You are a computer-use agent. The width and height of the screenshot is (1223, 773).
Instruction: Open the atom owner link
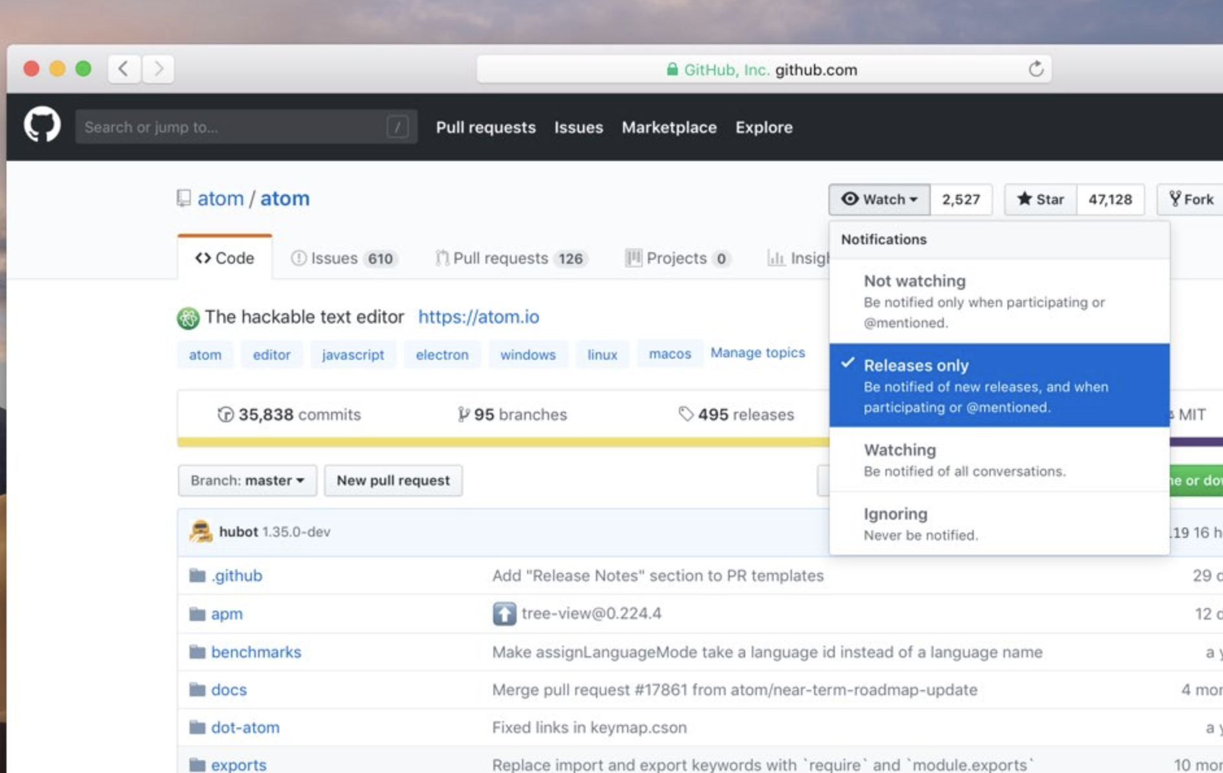[x=221, y=199]
